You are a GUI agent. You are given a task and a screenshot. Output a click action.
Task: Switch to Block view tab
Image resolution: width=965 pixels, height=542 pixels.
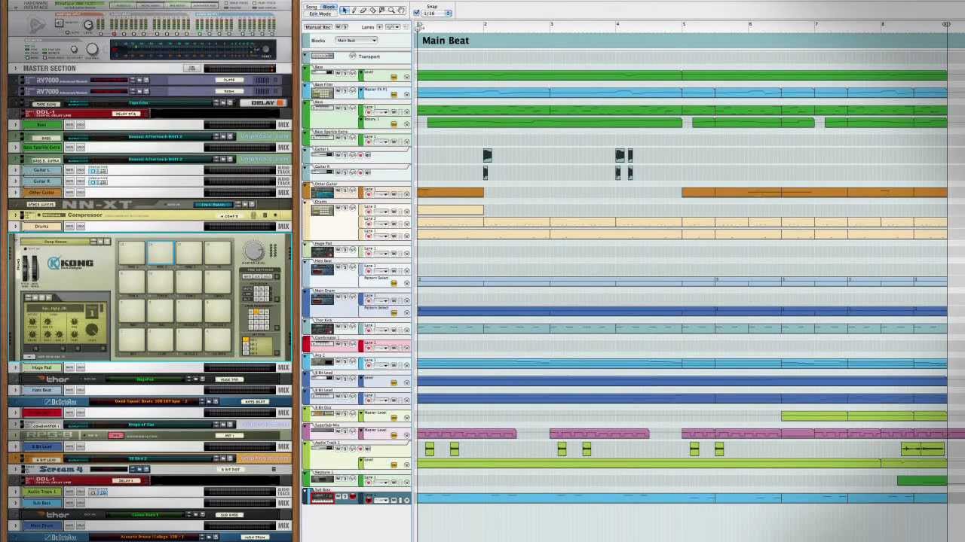[x=329, y=7]
